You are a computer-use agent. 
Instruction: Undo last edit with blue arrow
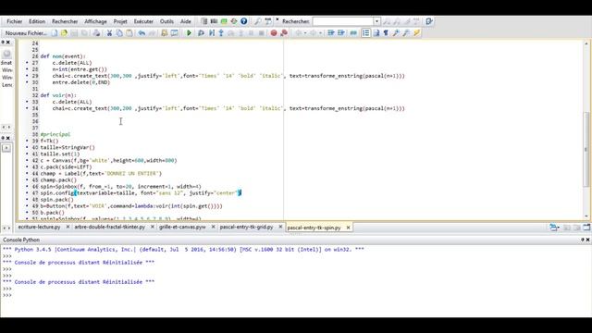pyautogui.click(x=142, y=33)
